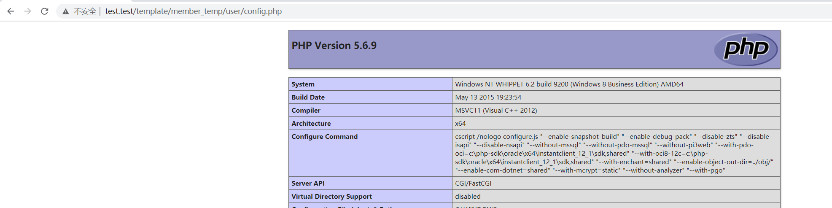Image resolution: width=832 pixels, height=208 pixels.
Task: Click the browser back arrow
Action: pos(11,11)
